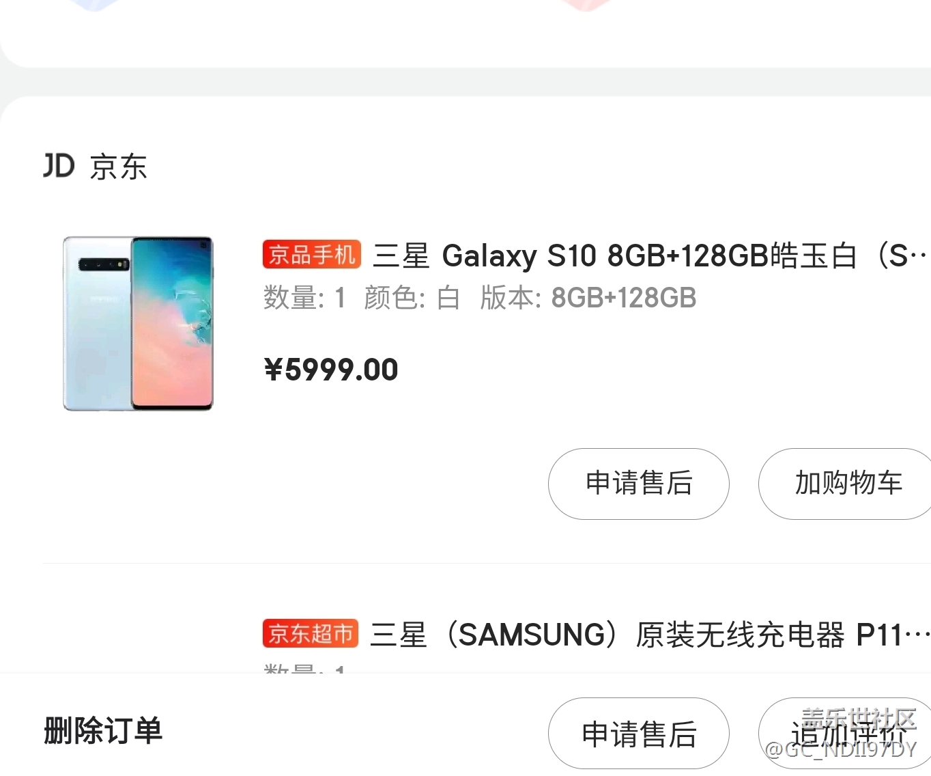Click the JD logo icon

point(59,166)
